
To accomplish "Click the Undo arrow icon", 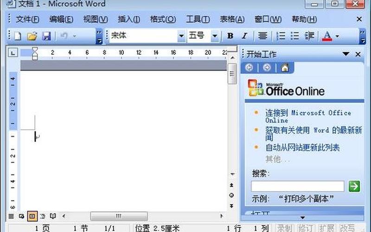I will point(64,36).
